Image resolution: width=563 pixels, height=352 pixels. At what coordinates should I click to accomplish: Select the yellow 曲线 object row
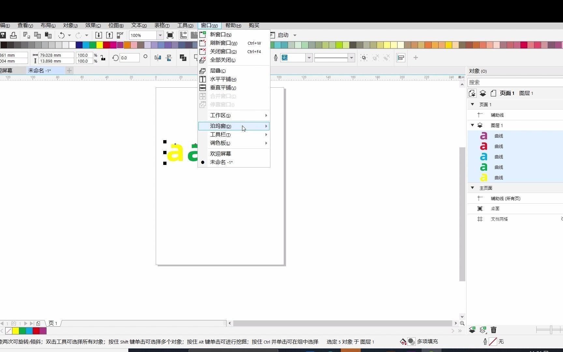pos(515,178)
